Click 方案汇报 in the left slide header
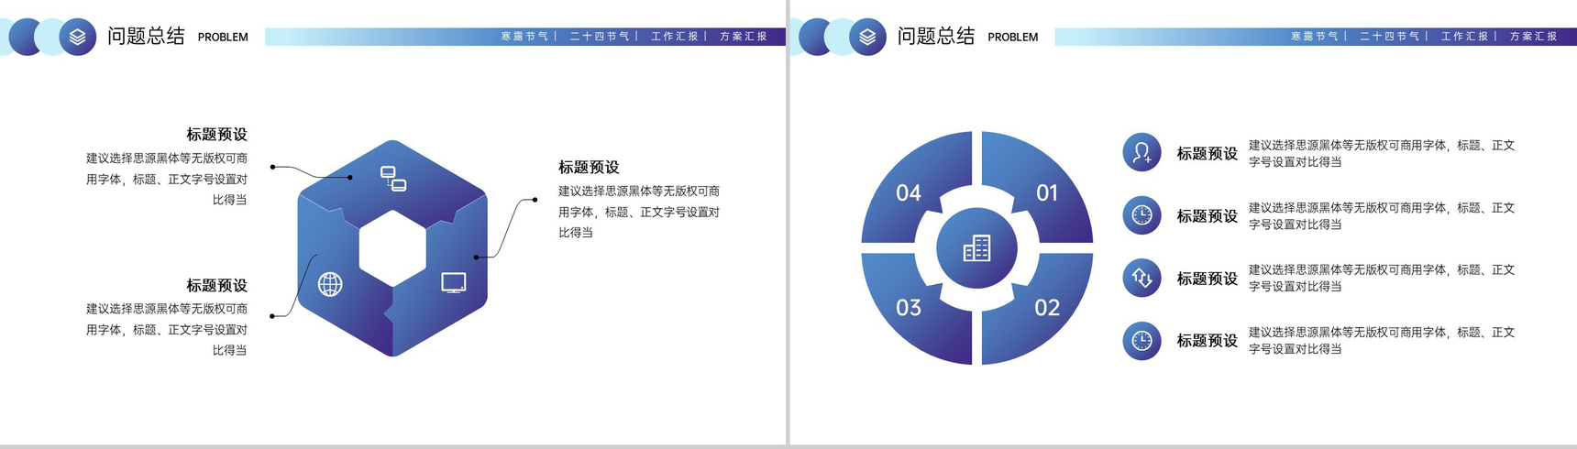Viewport: 1577px width, 449px height. click(x=744, y=37)
